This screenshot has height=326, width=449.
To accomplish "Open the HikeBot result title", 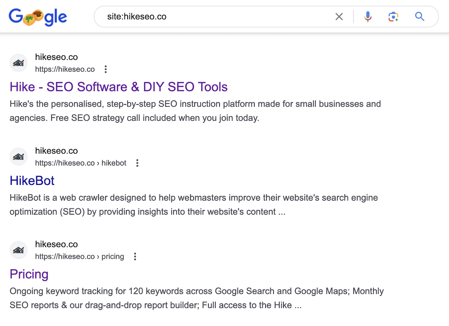I will click(x=32, y=181).
